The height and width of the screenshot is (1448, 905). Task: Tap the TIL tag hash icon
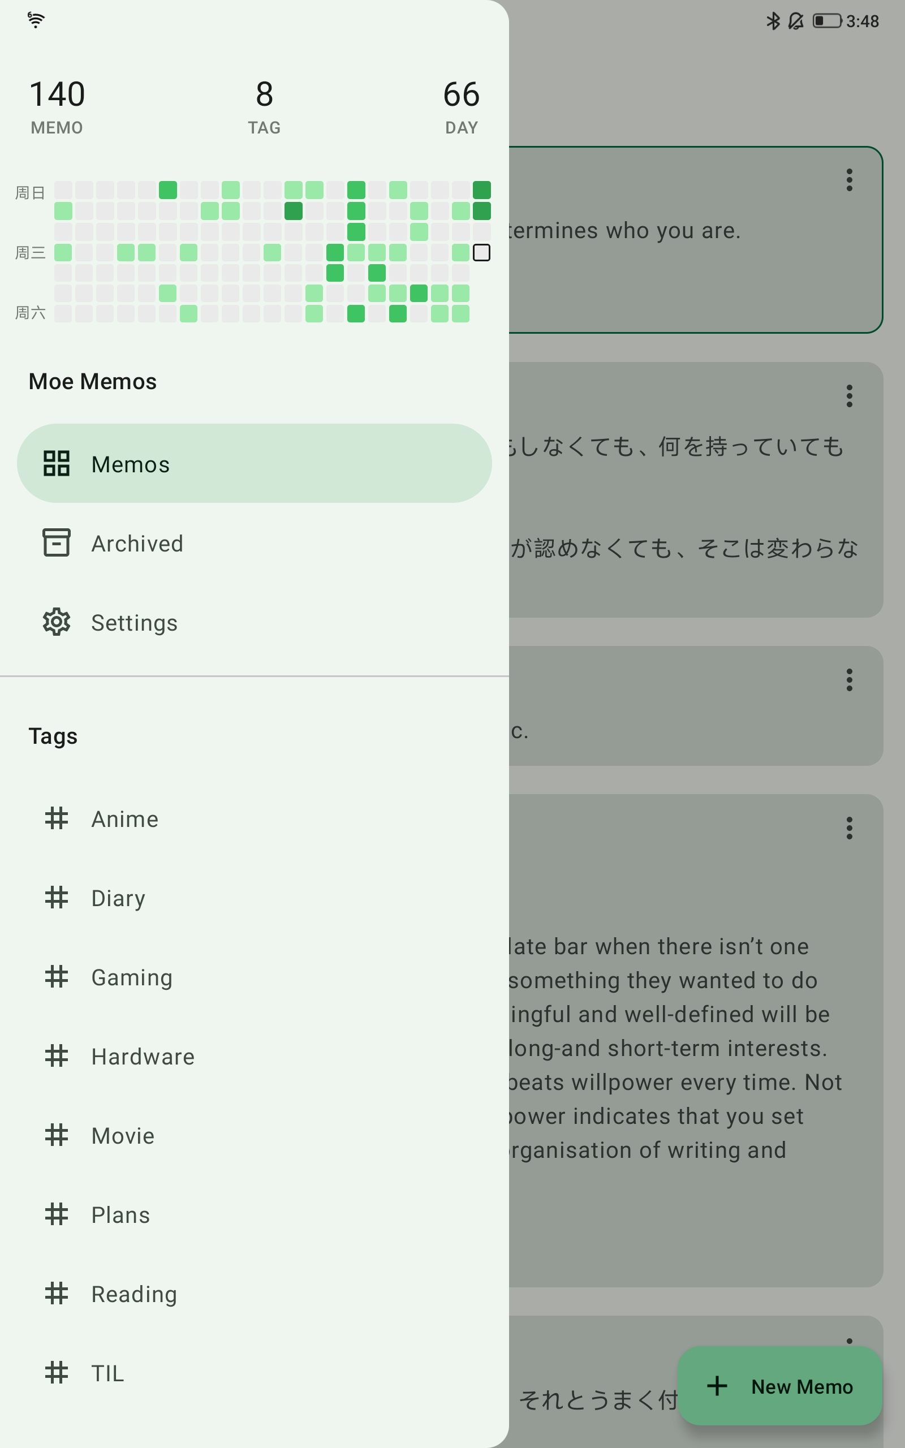57,1373
